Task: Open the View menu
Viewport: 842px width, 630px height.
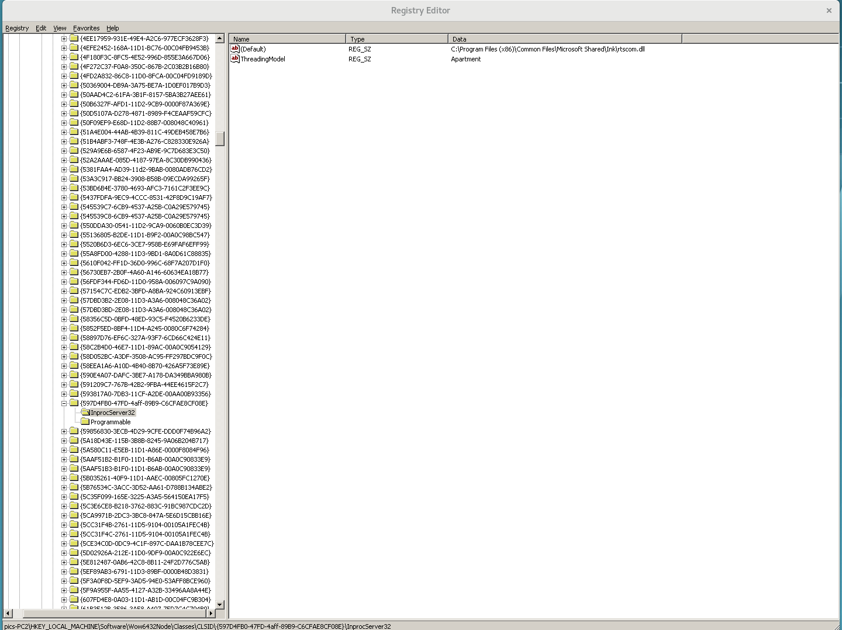Action: 60,28
